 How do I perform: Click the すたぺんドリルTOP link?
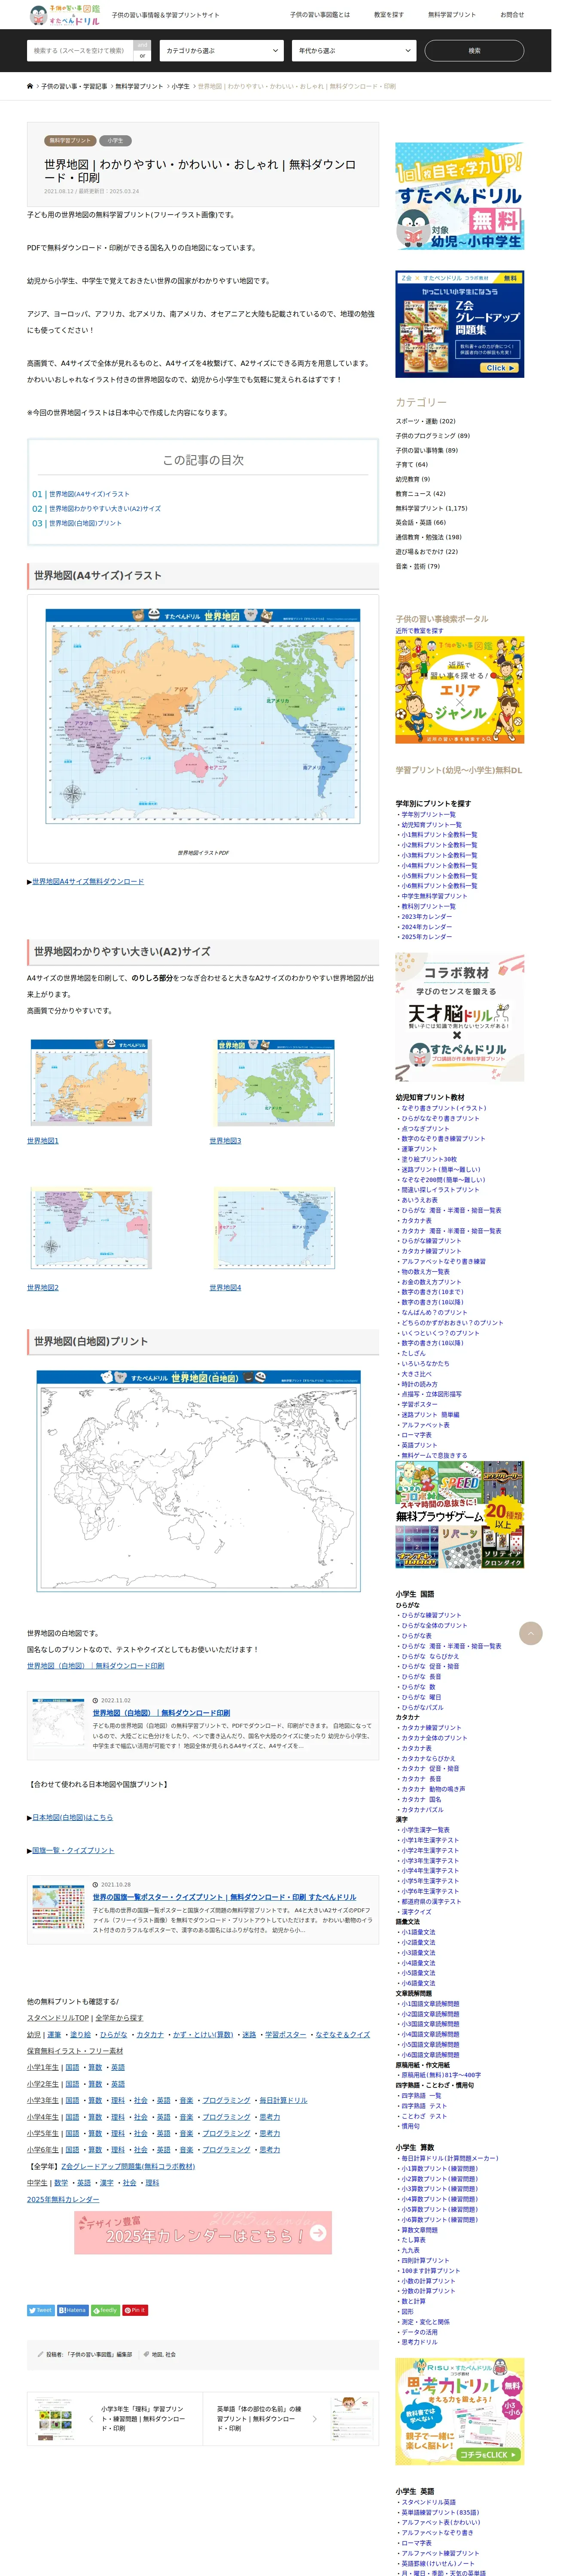pos(58,2018)
